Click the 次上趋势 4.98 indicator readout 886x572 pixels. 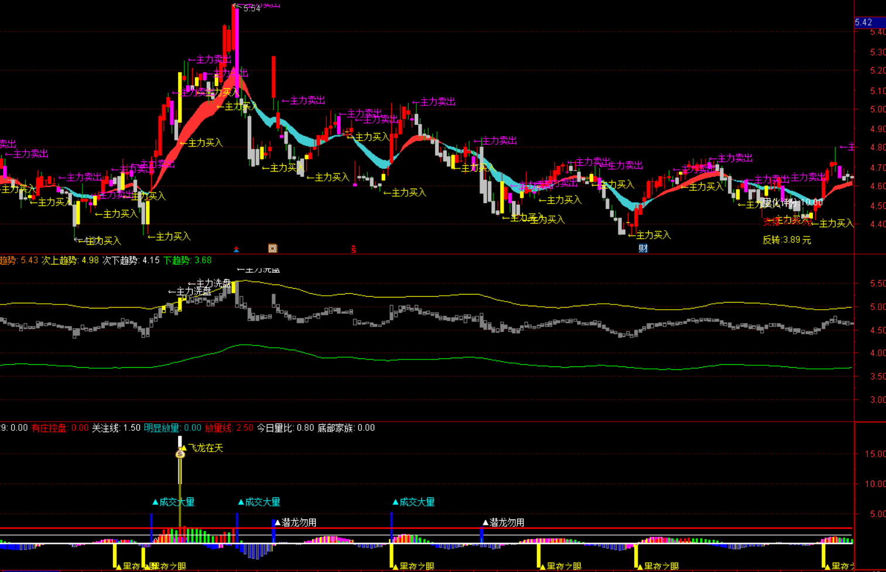(70, 260)
